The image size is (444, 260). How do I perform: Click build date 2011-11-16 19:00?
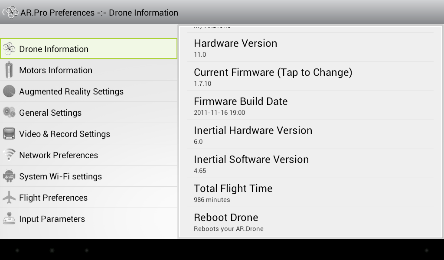(219, 113)
